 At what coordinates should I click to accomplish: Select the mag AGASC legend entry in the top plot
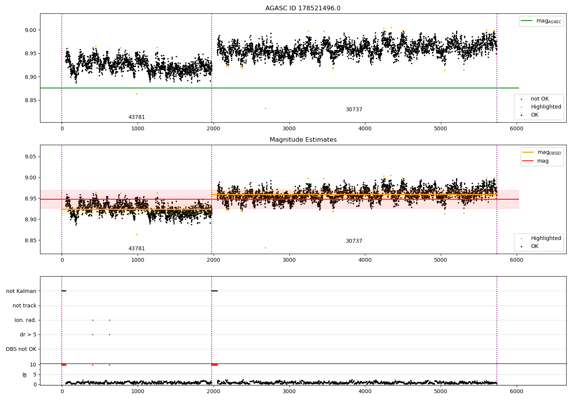(x=541, y=21)
